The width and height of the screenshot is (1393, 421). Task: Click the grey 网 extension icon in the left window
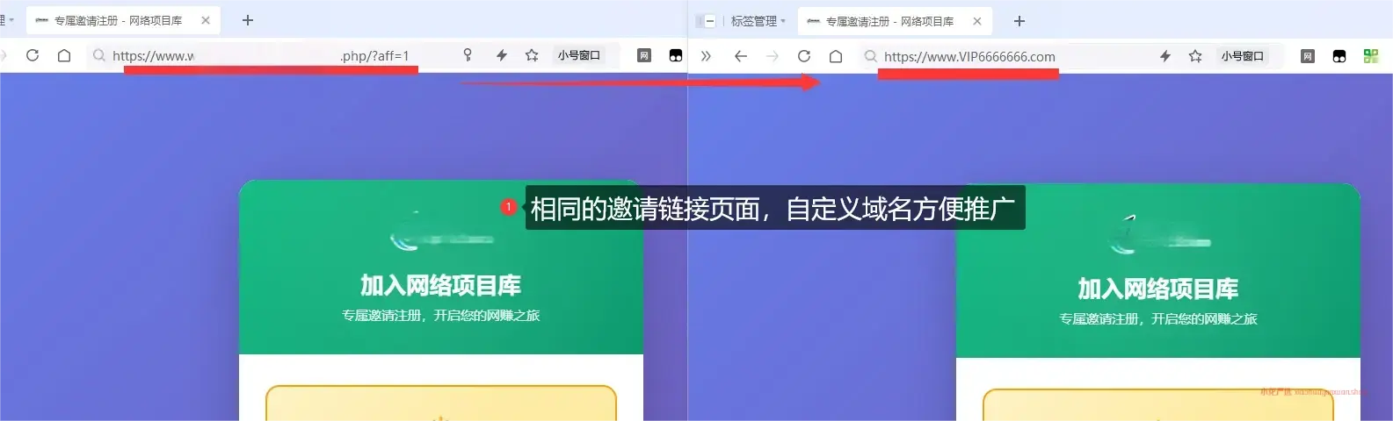click(644, 55)
